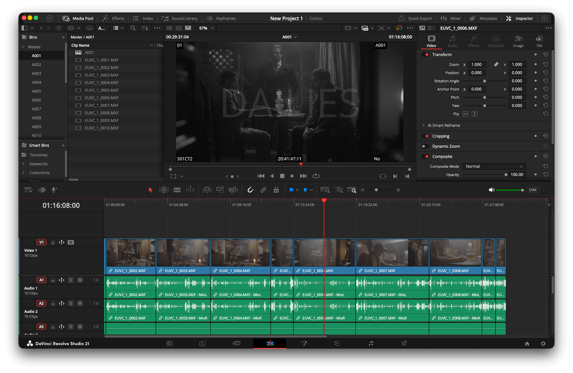The height and width of the screenshot is (373, 573).
Task: Toggle the Media Pool panel
Action: (78, 18)
